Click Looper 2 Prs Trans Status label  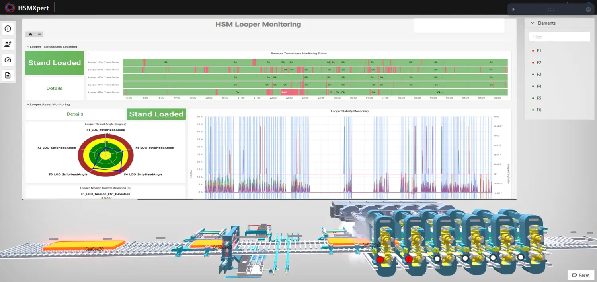pos(103,70)
